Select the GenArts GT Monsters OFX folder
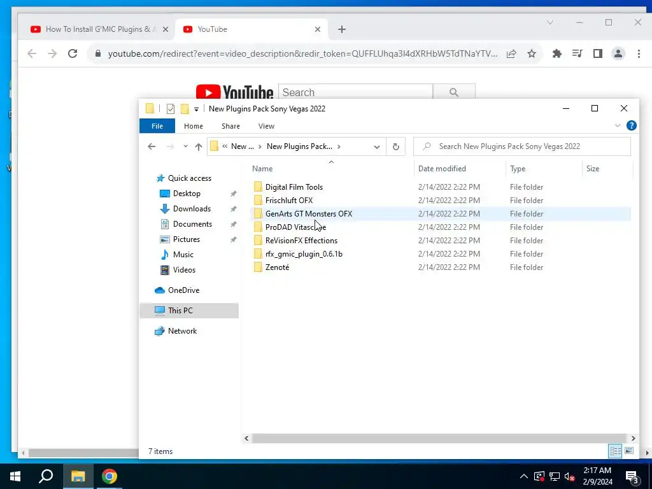 tap(309, 214)
